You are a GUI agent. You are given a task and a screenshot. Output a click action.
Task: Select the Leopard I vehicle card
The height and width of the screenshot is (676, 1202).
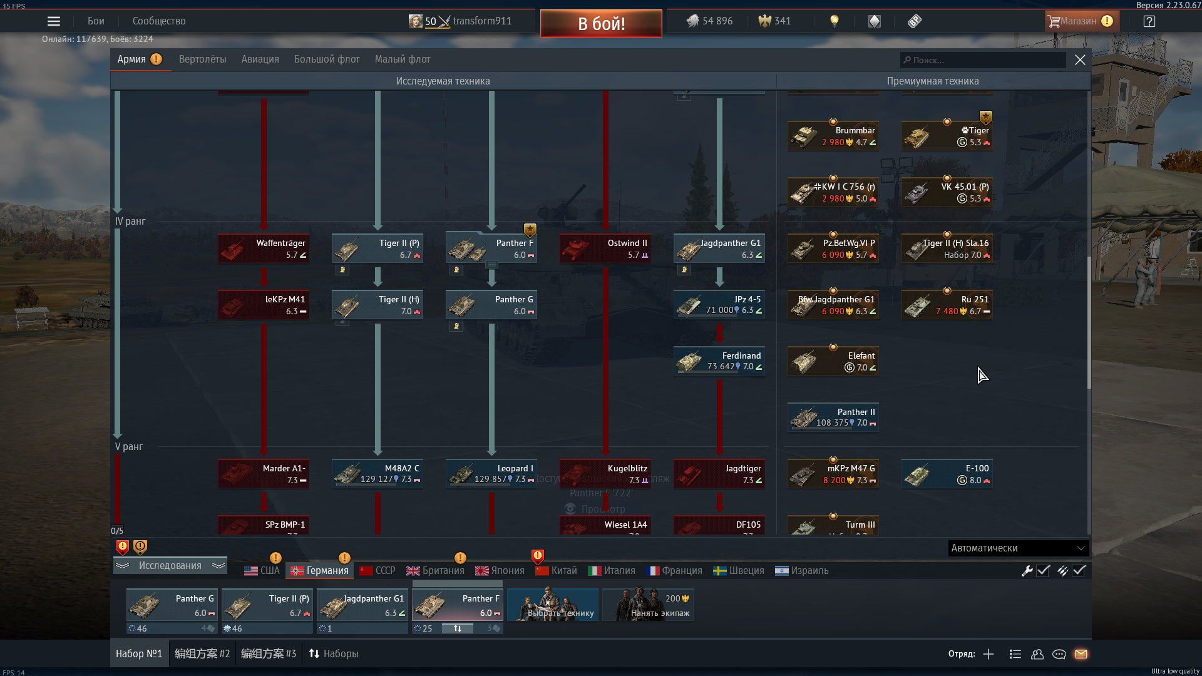point(491,474)
